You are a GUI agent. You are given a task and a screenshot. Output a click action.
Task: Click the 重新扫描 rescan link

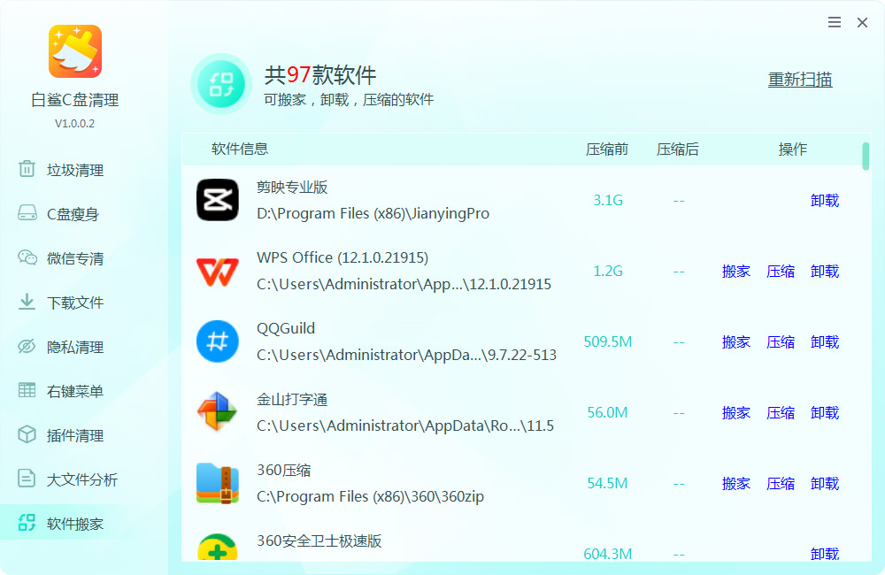[800, 80]
